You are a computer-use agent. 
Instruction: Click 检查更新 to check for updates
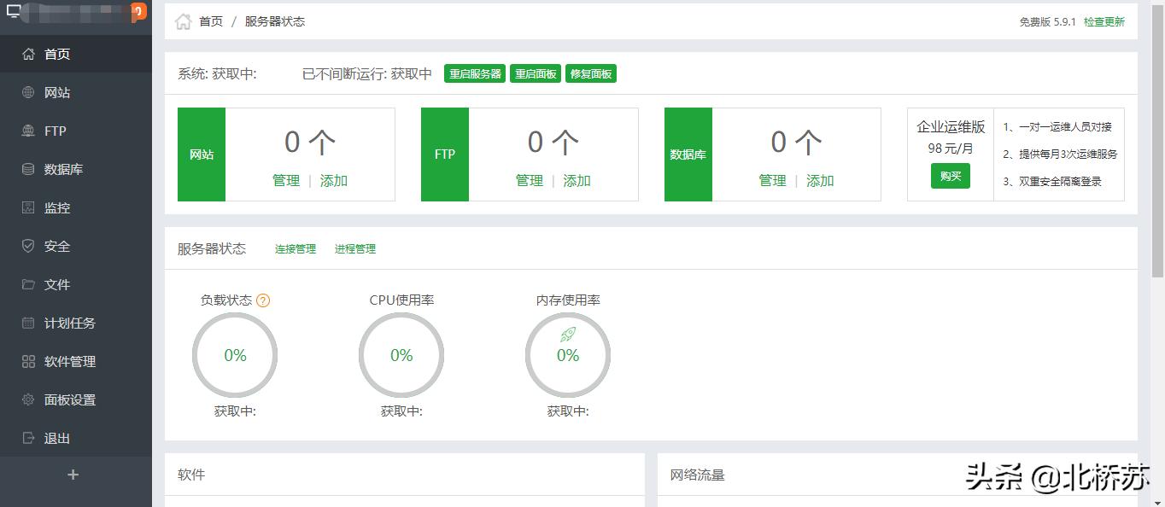point(1103,22)
